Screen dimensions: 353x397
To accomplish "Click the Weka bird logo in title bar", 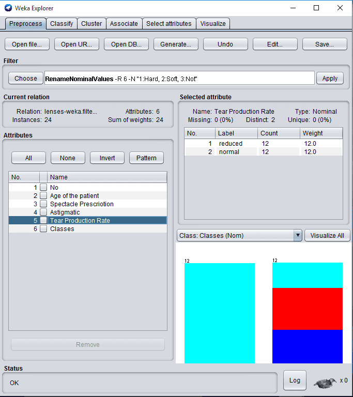I will [x=8, y=8].
